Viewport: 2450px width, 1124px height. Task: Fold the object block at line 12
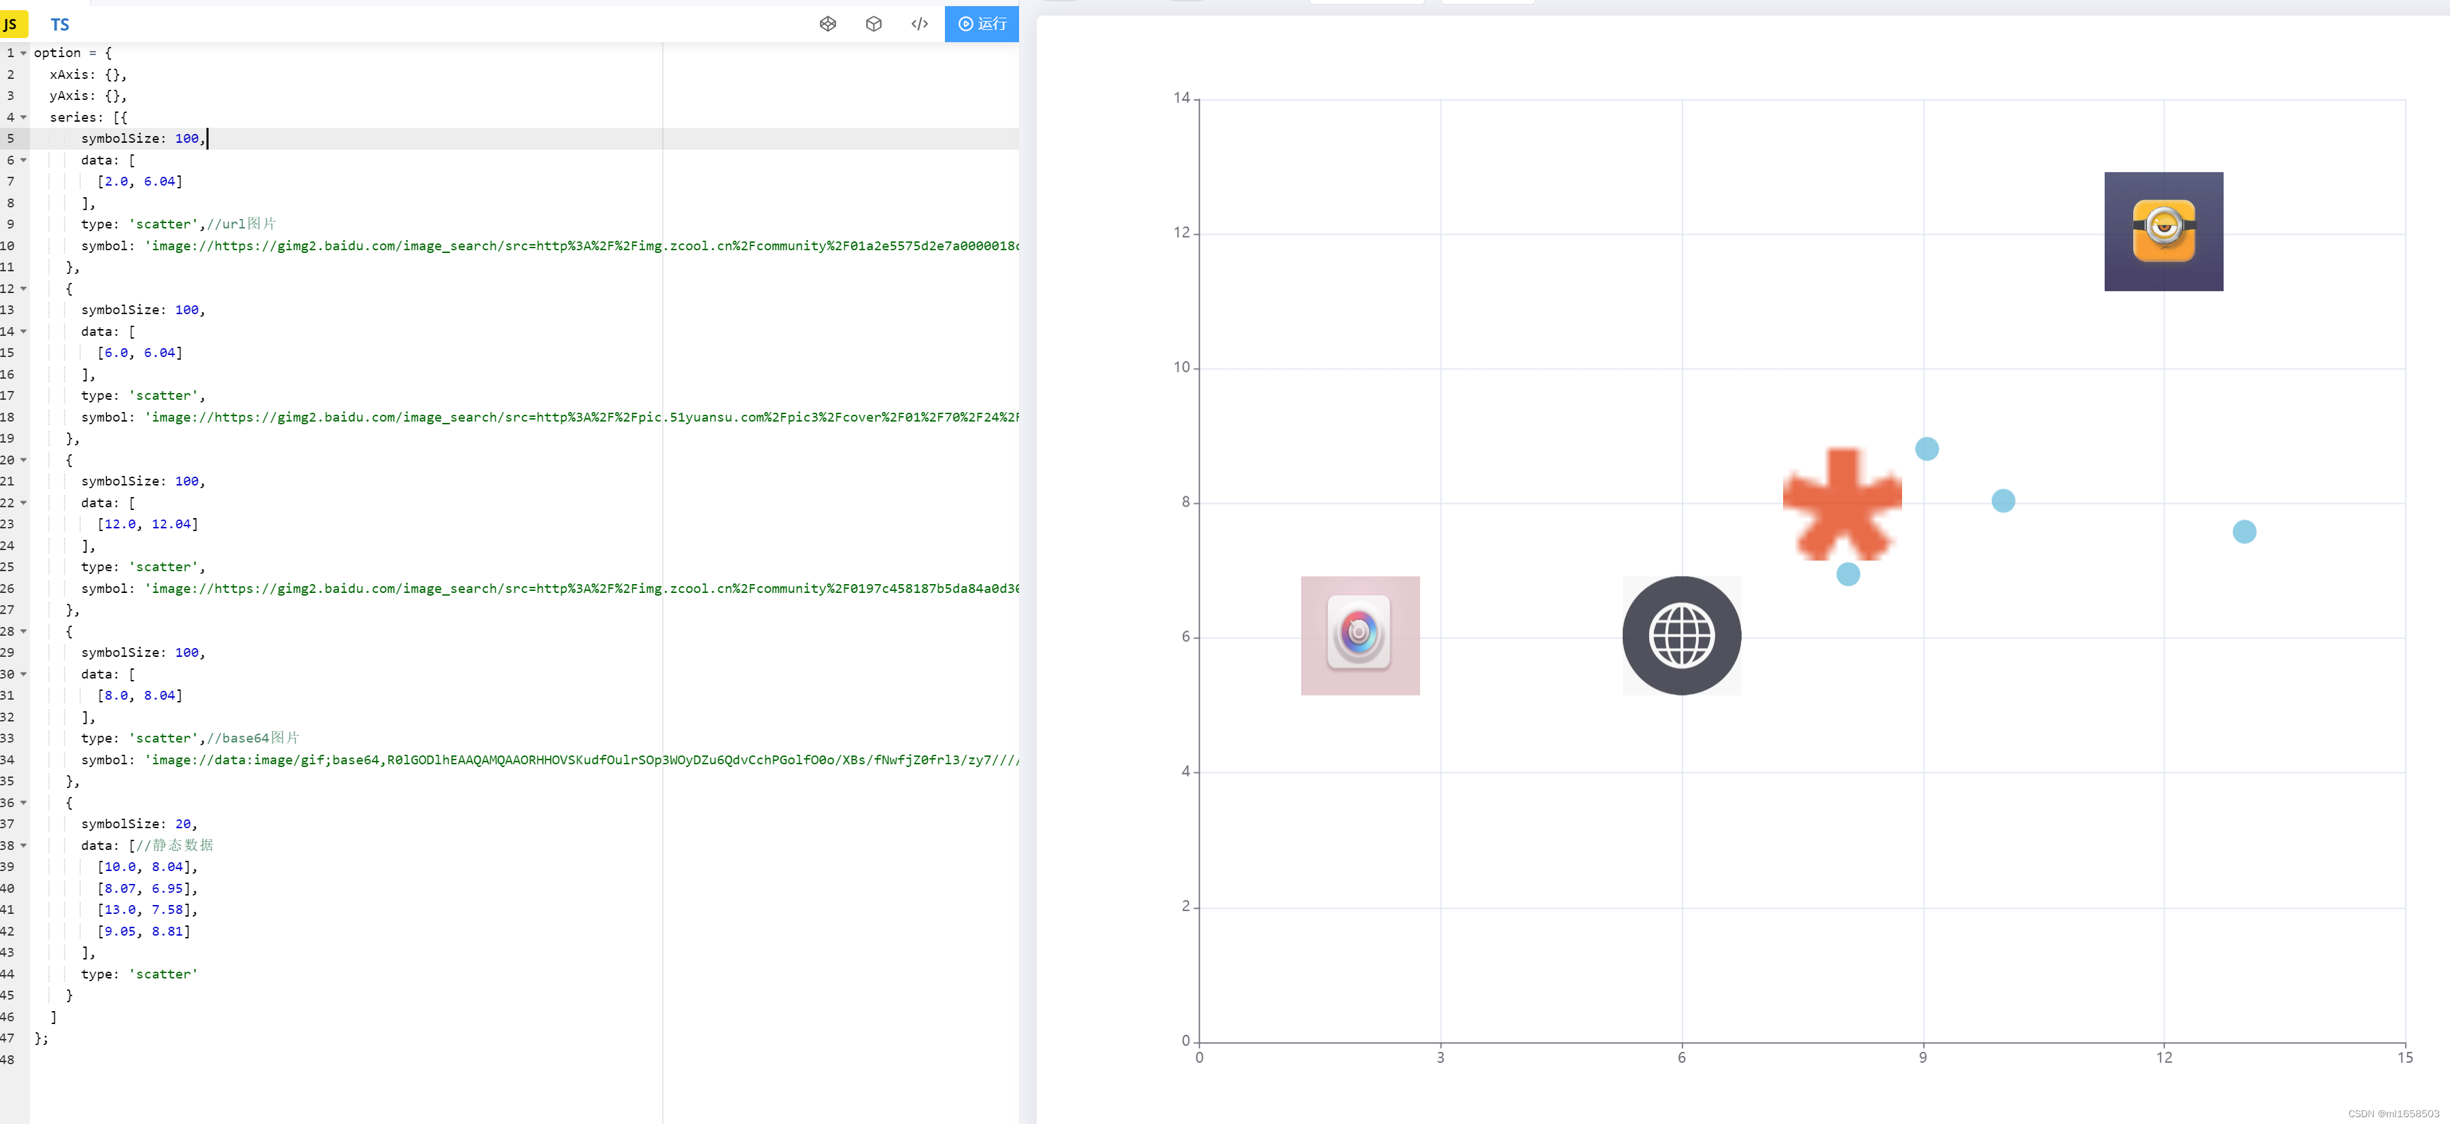click(x=24, y=288)
